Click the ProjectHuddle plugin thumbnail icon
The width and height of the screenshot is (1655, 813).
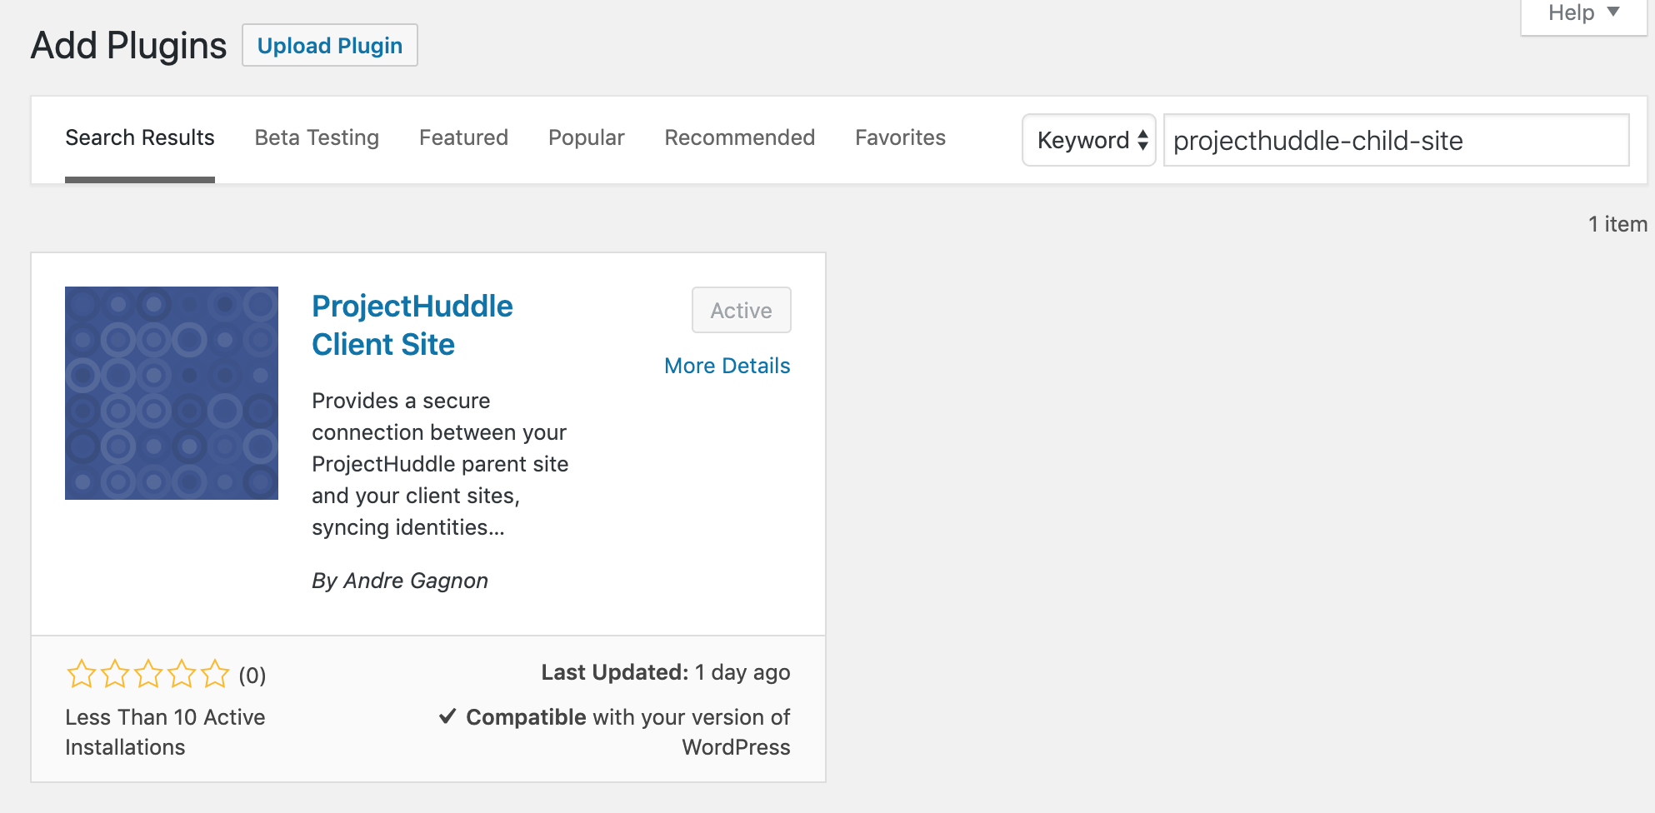(x=172, y=393)
